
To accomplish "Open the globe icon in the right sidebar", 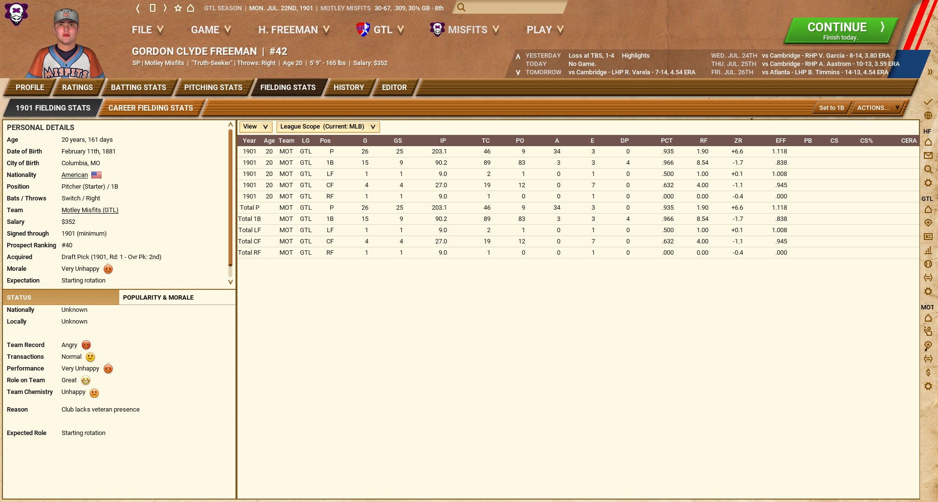I will [x=928, y=116].
